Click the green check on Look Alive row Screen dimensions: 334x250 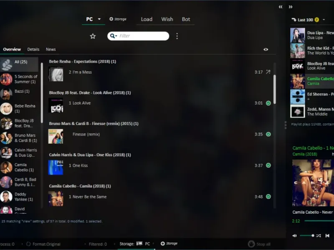click(x=268, y=103)
